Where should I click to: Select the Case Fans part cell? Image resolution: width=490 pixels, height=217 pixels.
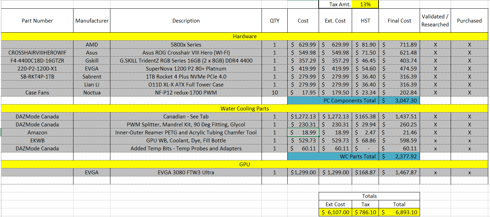point(37,93)
